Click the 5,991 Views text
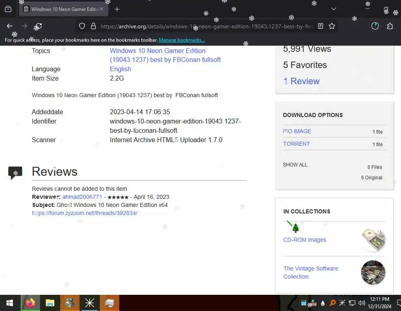The image size is (401, 311). point(307,49)
